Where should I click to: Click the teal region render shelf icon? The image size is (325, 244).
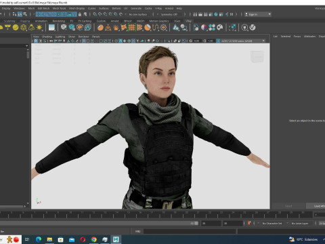[232, 28]
